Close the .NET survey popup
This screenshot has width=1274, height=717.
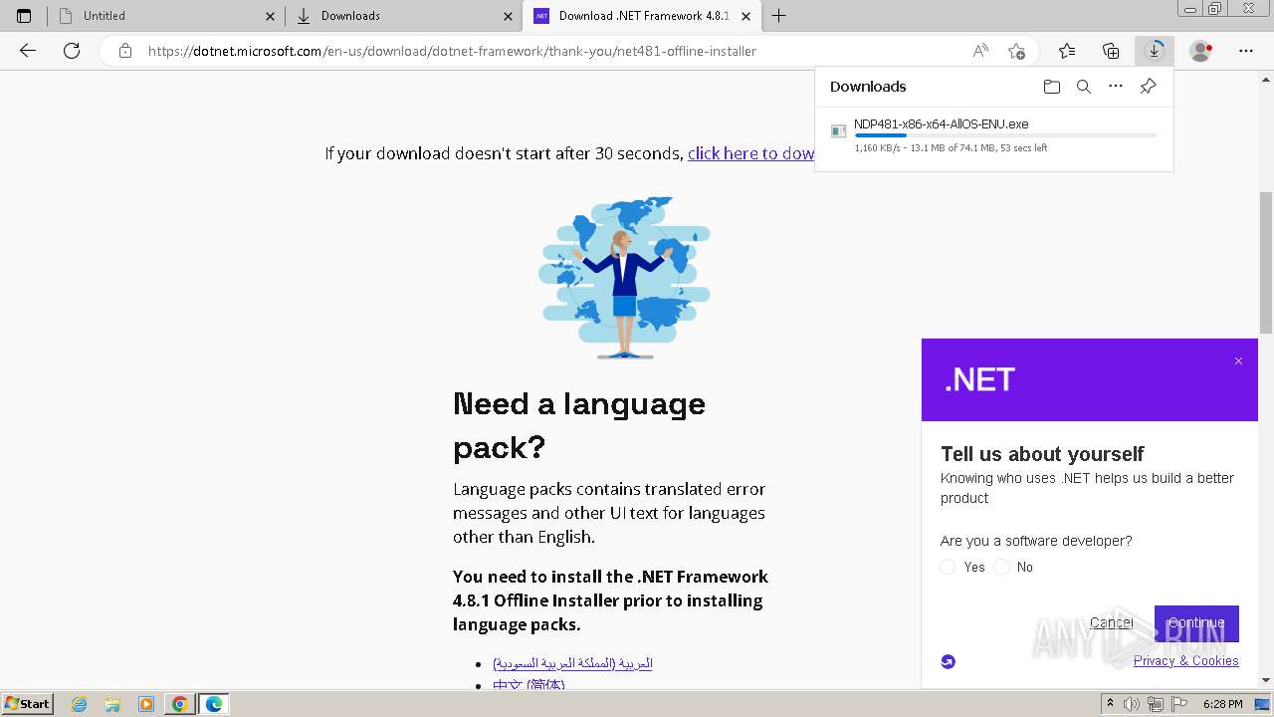[x=1238, y=361]
